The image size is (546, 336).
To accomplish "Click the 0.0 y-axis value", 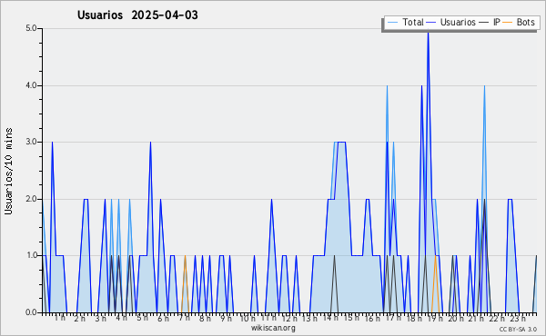I will click(x=31, y=312).
